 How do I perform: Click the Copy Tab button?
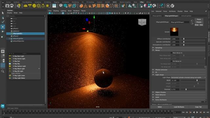(198, 107)
